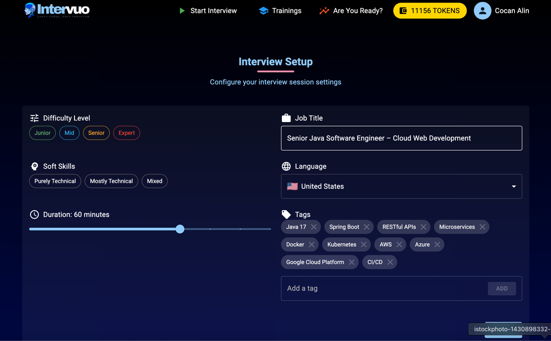Switch to Start Interview
551x341 pixels.
pos(213,10)
